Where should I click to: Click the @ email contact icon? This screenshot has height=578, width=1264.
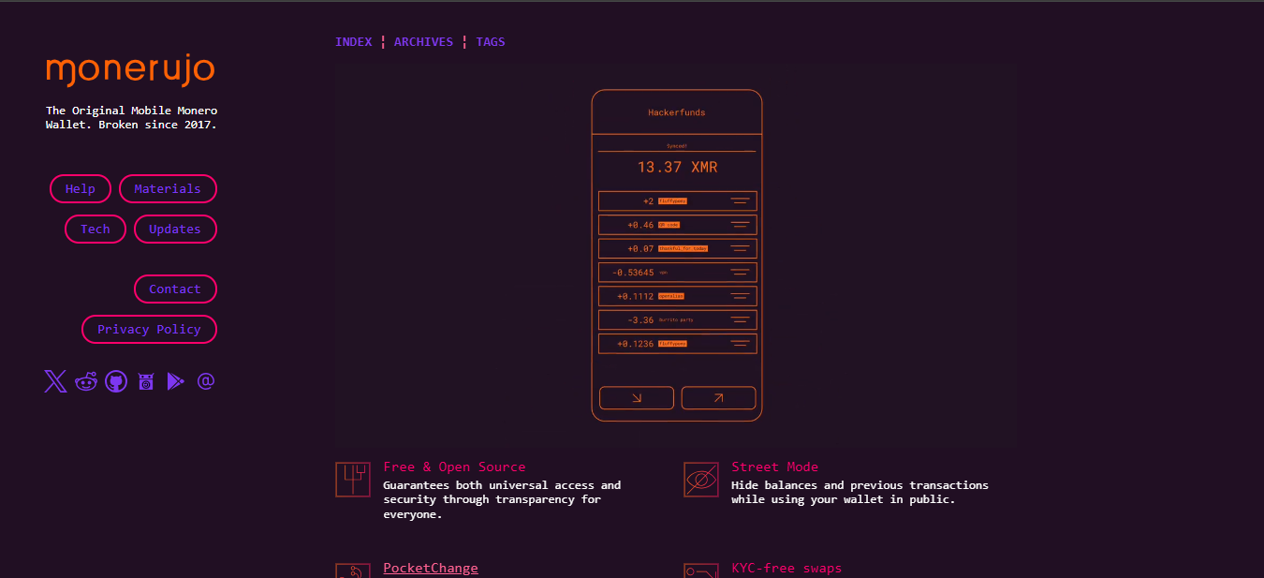pos(206,381)
